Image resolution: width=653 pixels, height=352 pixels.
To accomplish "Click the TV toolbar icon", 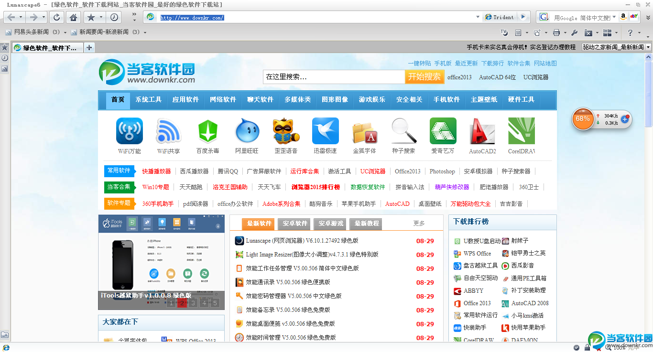I will coord(504,32).
